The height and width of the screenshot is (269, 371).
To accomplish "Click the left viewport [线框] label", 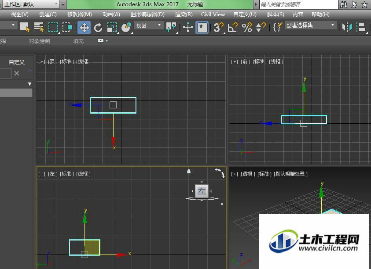I will pos(83,174).
